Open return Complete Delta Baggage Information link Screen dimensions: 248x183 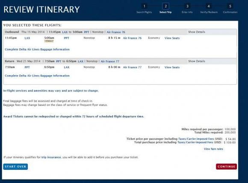(37, 76)
